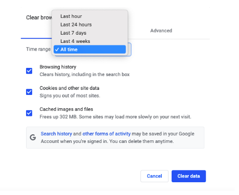Click the Time range label
Viewport: 239px width, 195px height.
click(38, 49)
